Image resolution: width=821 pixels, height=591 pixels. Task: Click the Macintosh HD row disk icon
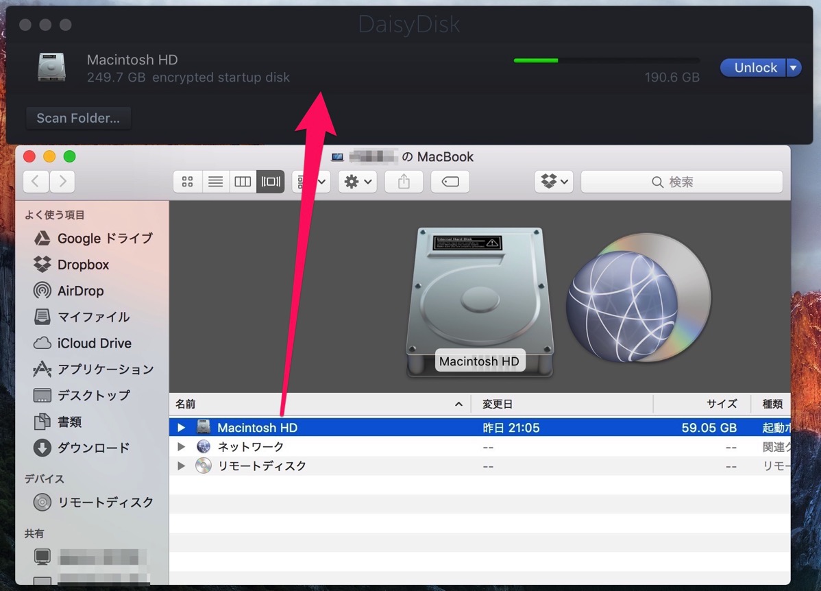pyautogui.click(x=203, y=427)
